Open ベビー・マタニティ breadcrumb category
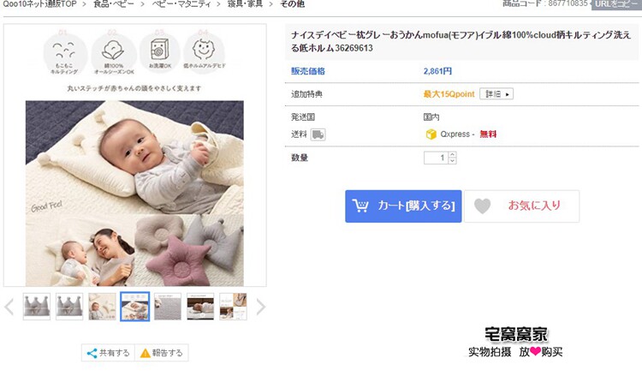This screenshot has width=642, height=376. tap(181, 3)
